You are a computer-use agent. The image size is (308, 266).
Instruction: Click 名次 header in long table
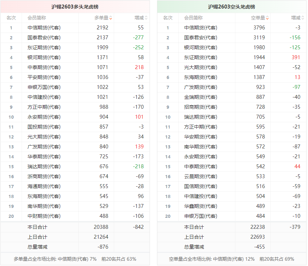click(11, 18)
